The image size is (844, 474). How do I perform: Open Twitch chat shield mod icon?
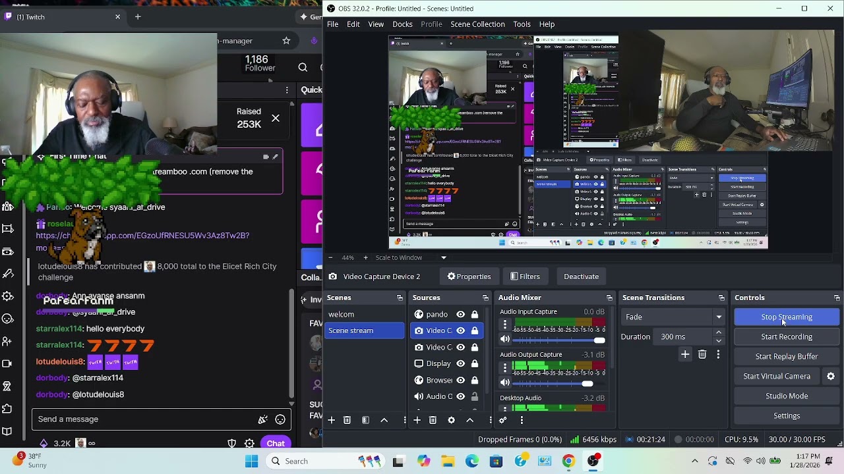[231, 444]
